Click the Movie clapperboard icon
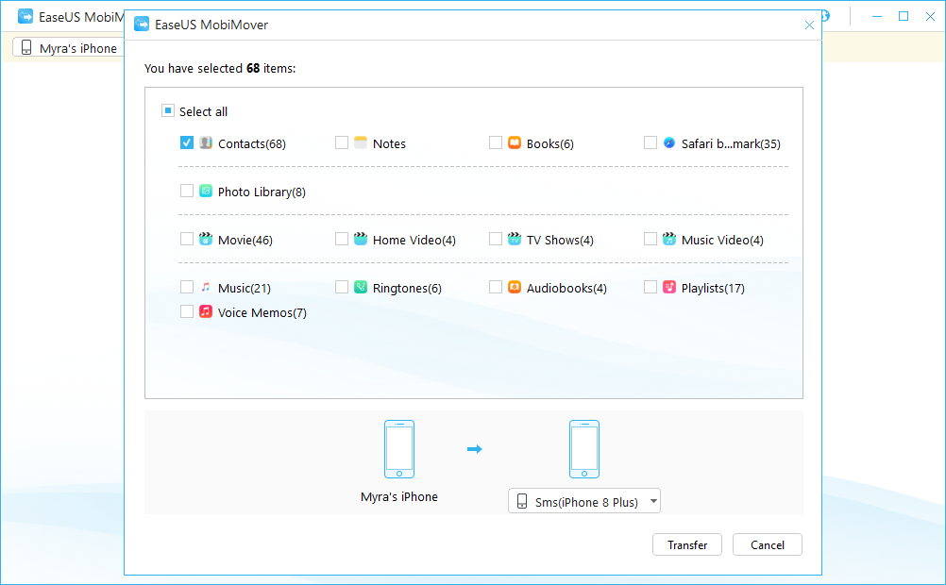Viewport: 946px width, 585px height. pos(206,240)
